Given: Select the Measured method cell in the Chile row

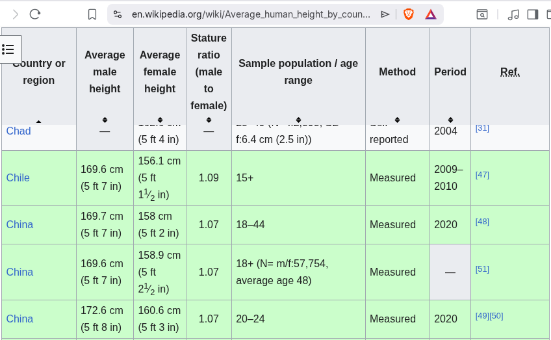Looking at the screenshot, I should (x=397, y=178).
